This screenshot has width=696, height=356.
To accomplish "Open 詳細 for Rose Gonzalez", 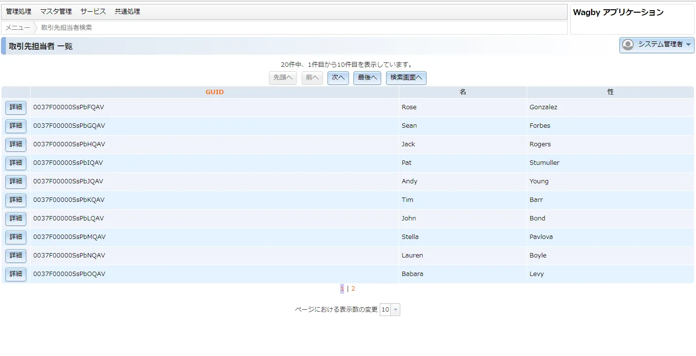I will [16, 107].
